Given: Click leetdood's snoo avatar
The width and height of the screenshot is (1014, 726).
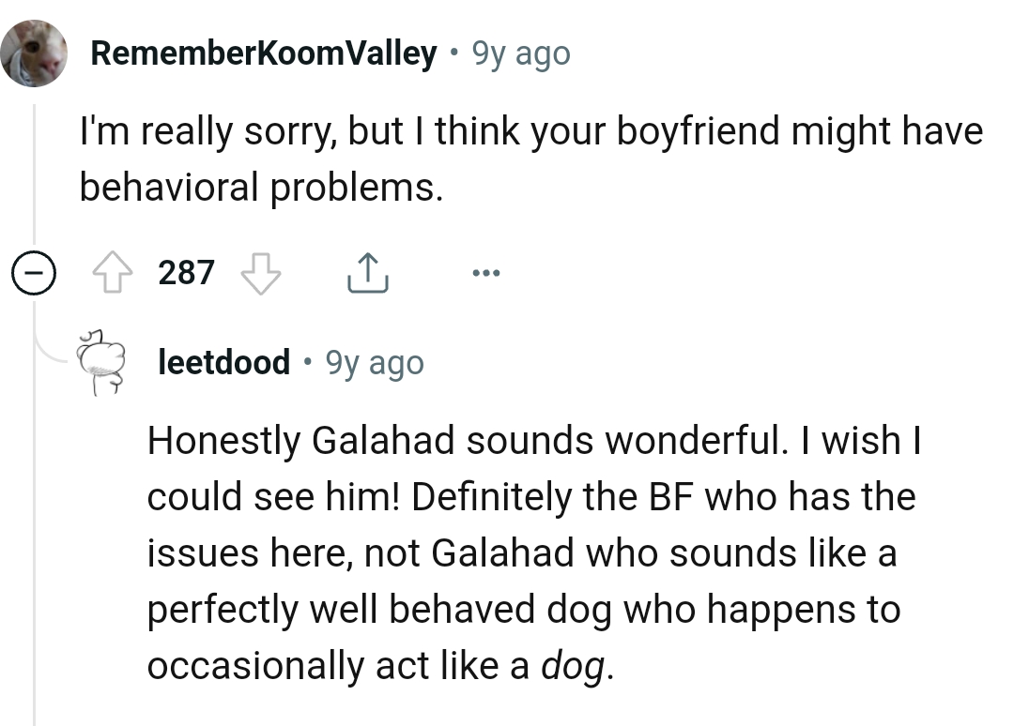Looking at the screenshot, I should click(x=100, y=361).
